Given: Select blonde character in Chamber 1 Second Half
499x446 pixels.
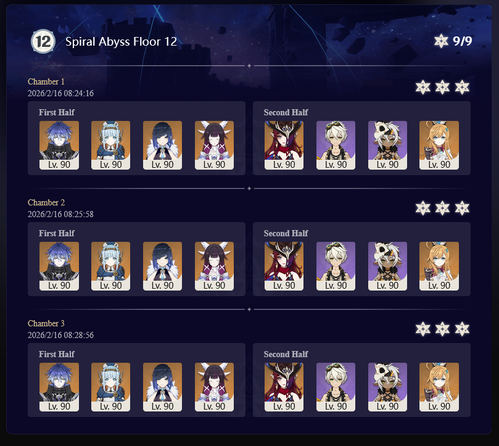Looking at the screenshot, I should [x=439, y=145].
